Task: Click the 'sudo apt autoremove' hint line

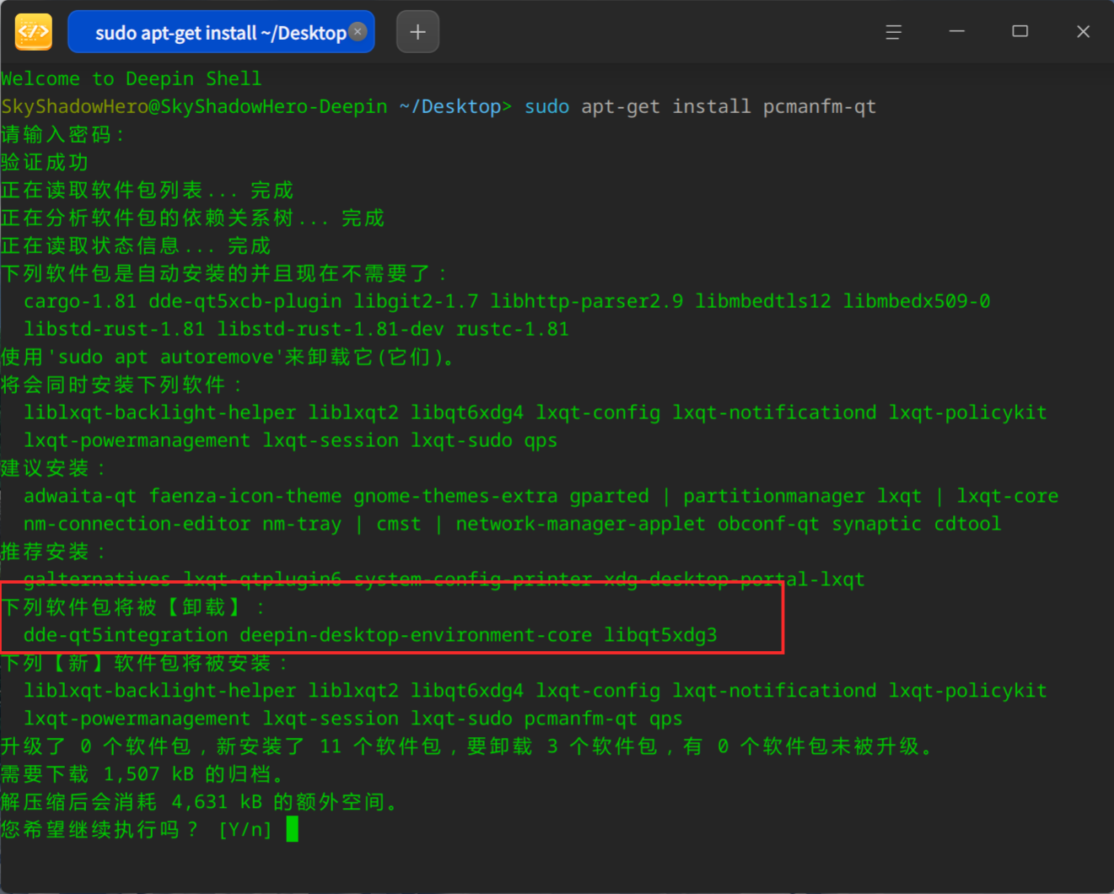Action: pos(228,357)
